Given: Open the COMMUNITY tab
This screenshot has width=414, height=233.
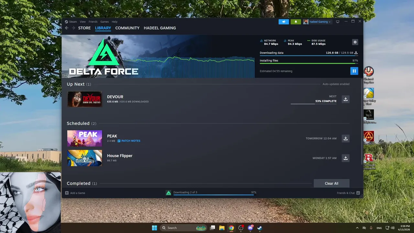Looking at the screenshot, I should (127, 28).
